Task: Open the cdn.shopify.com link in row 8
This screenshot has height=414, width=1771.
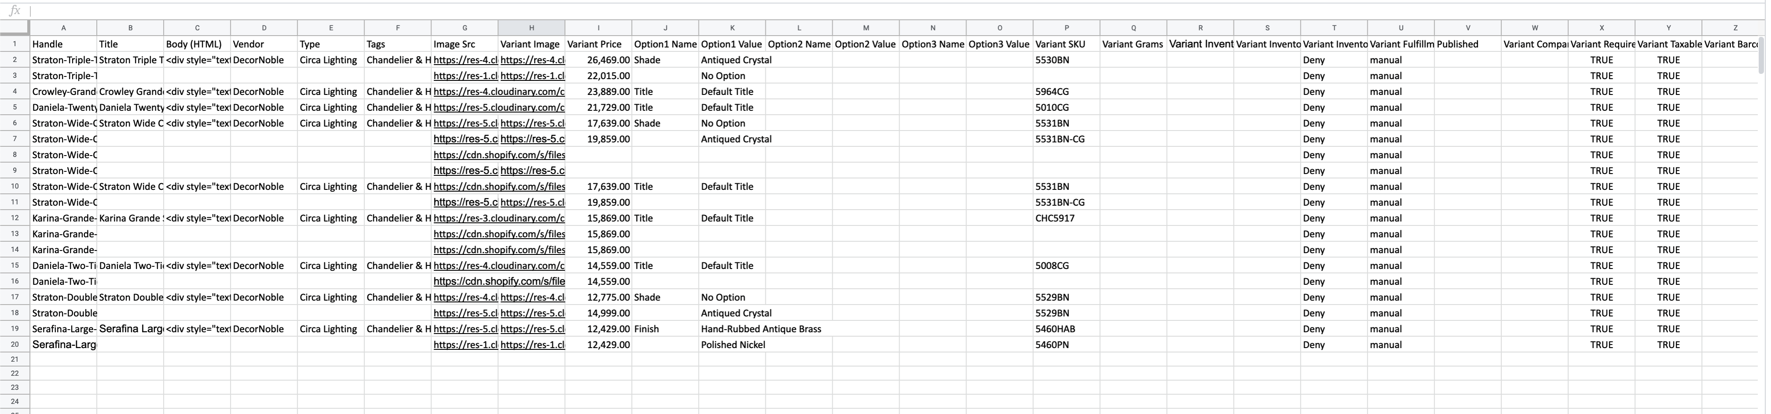Action: (x=498, y=155)
